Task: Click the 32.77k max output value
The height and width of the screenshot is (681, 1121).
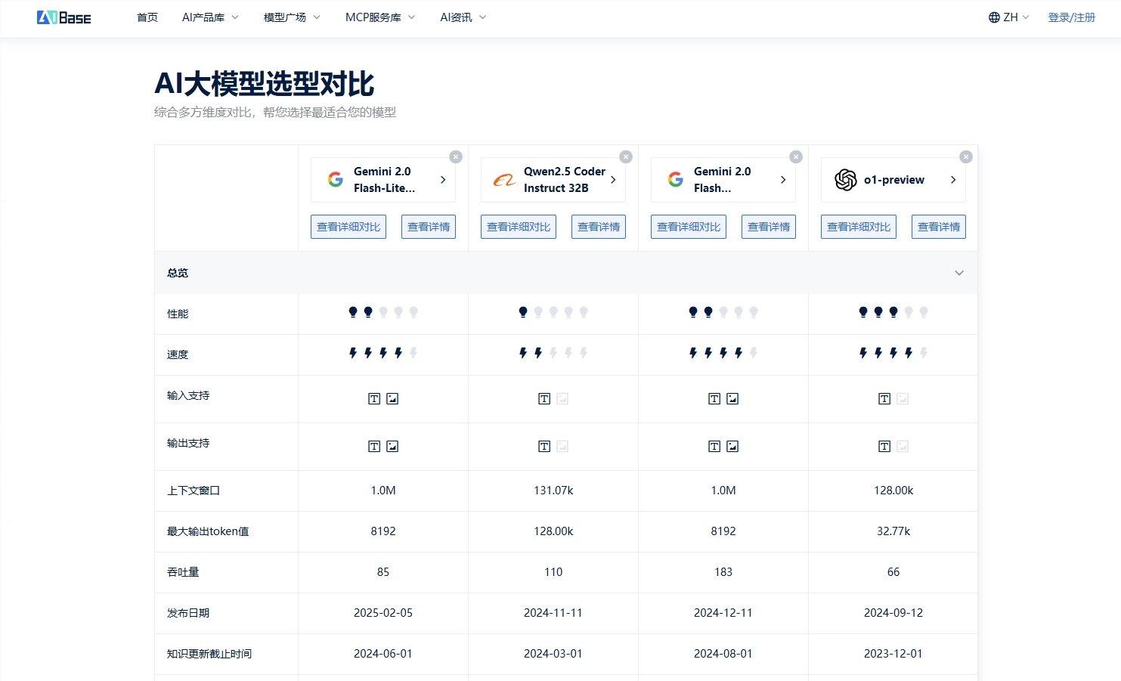Action: coord(893,531)
